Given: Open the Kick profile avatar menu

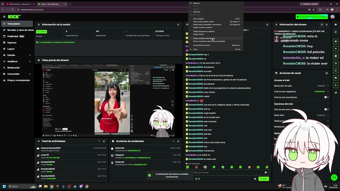Looking at the screenshot, I should coord(333,17).
